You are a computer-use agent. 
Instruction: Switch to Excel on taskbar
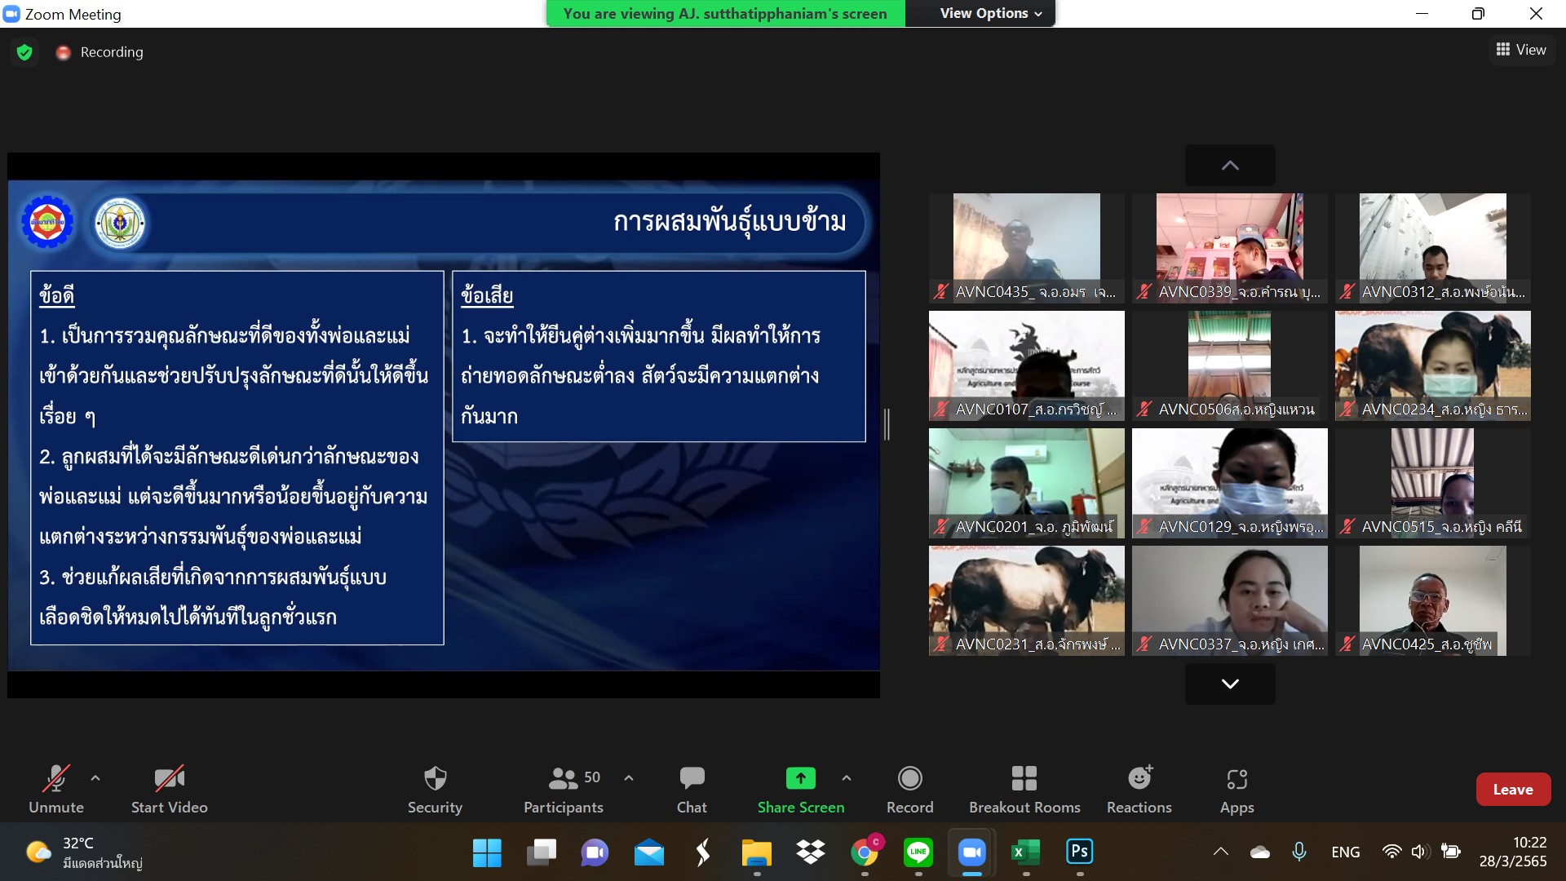(1025, 852)
